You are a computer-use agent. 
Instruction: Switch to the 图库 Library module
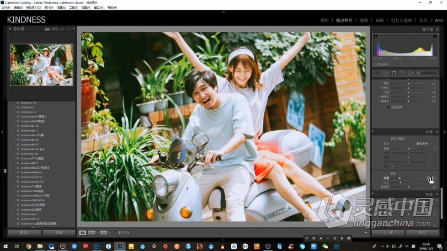point(324,20)
